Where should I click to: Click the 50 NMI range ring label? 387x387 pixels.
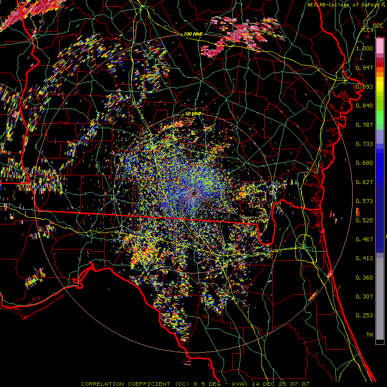pos(193,114)
